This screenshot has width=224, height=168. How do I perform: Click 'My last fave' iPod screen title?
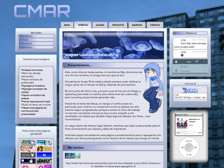[x=182, y=115]
